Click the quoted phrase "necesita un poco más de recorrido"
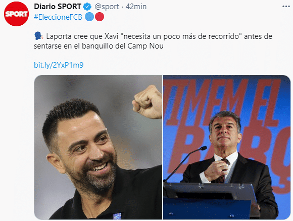 181,36
